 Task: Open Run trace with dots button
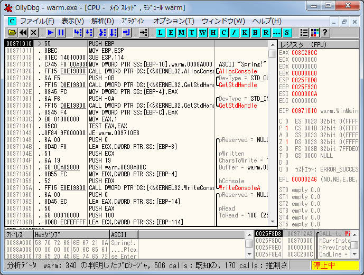276,33
